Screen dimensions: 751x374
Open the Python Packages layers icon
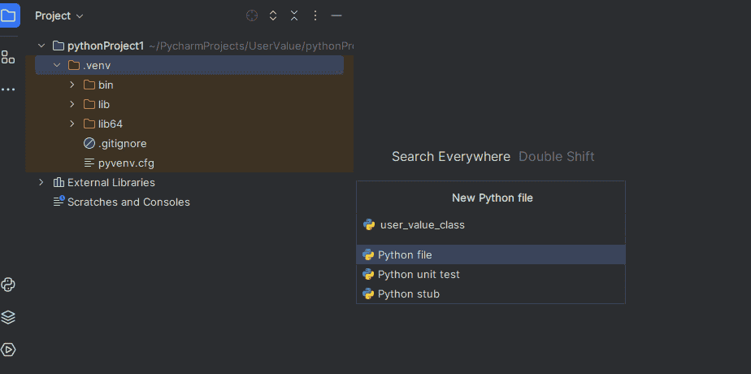coord(9,317)
